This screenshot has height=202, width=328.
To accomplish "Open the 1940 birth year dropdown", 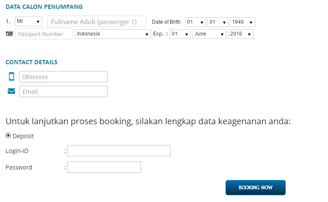I will tap(242, 22).
